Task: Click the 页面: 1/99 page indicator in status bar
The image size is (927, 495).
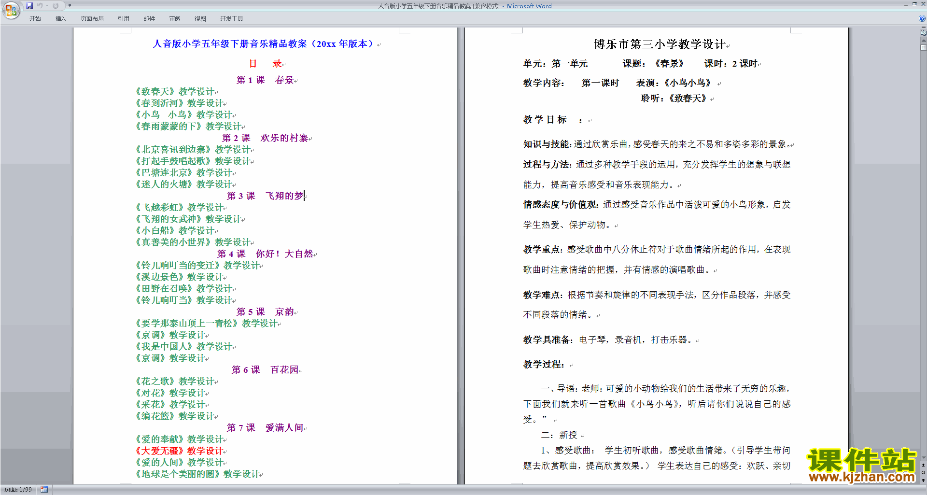Action: click(x=18, y=490)
